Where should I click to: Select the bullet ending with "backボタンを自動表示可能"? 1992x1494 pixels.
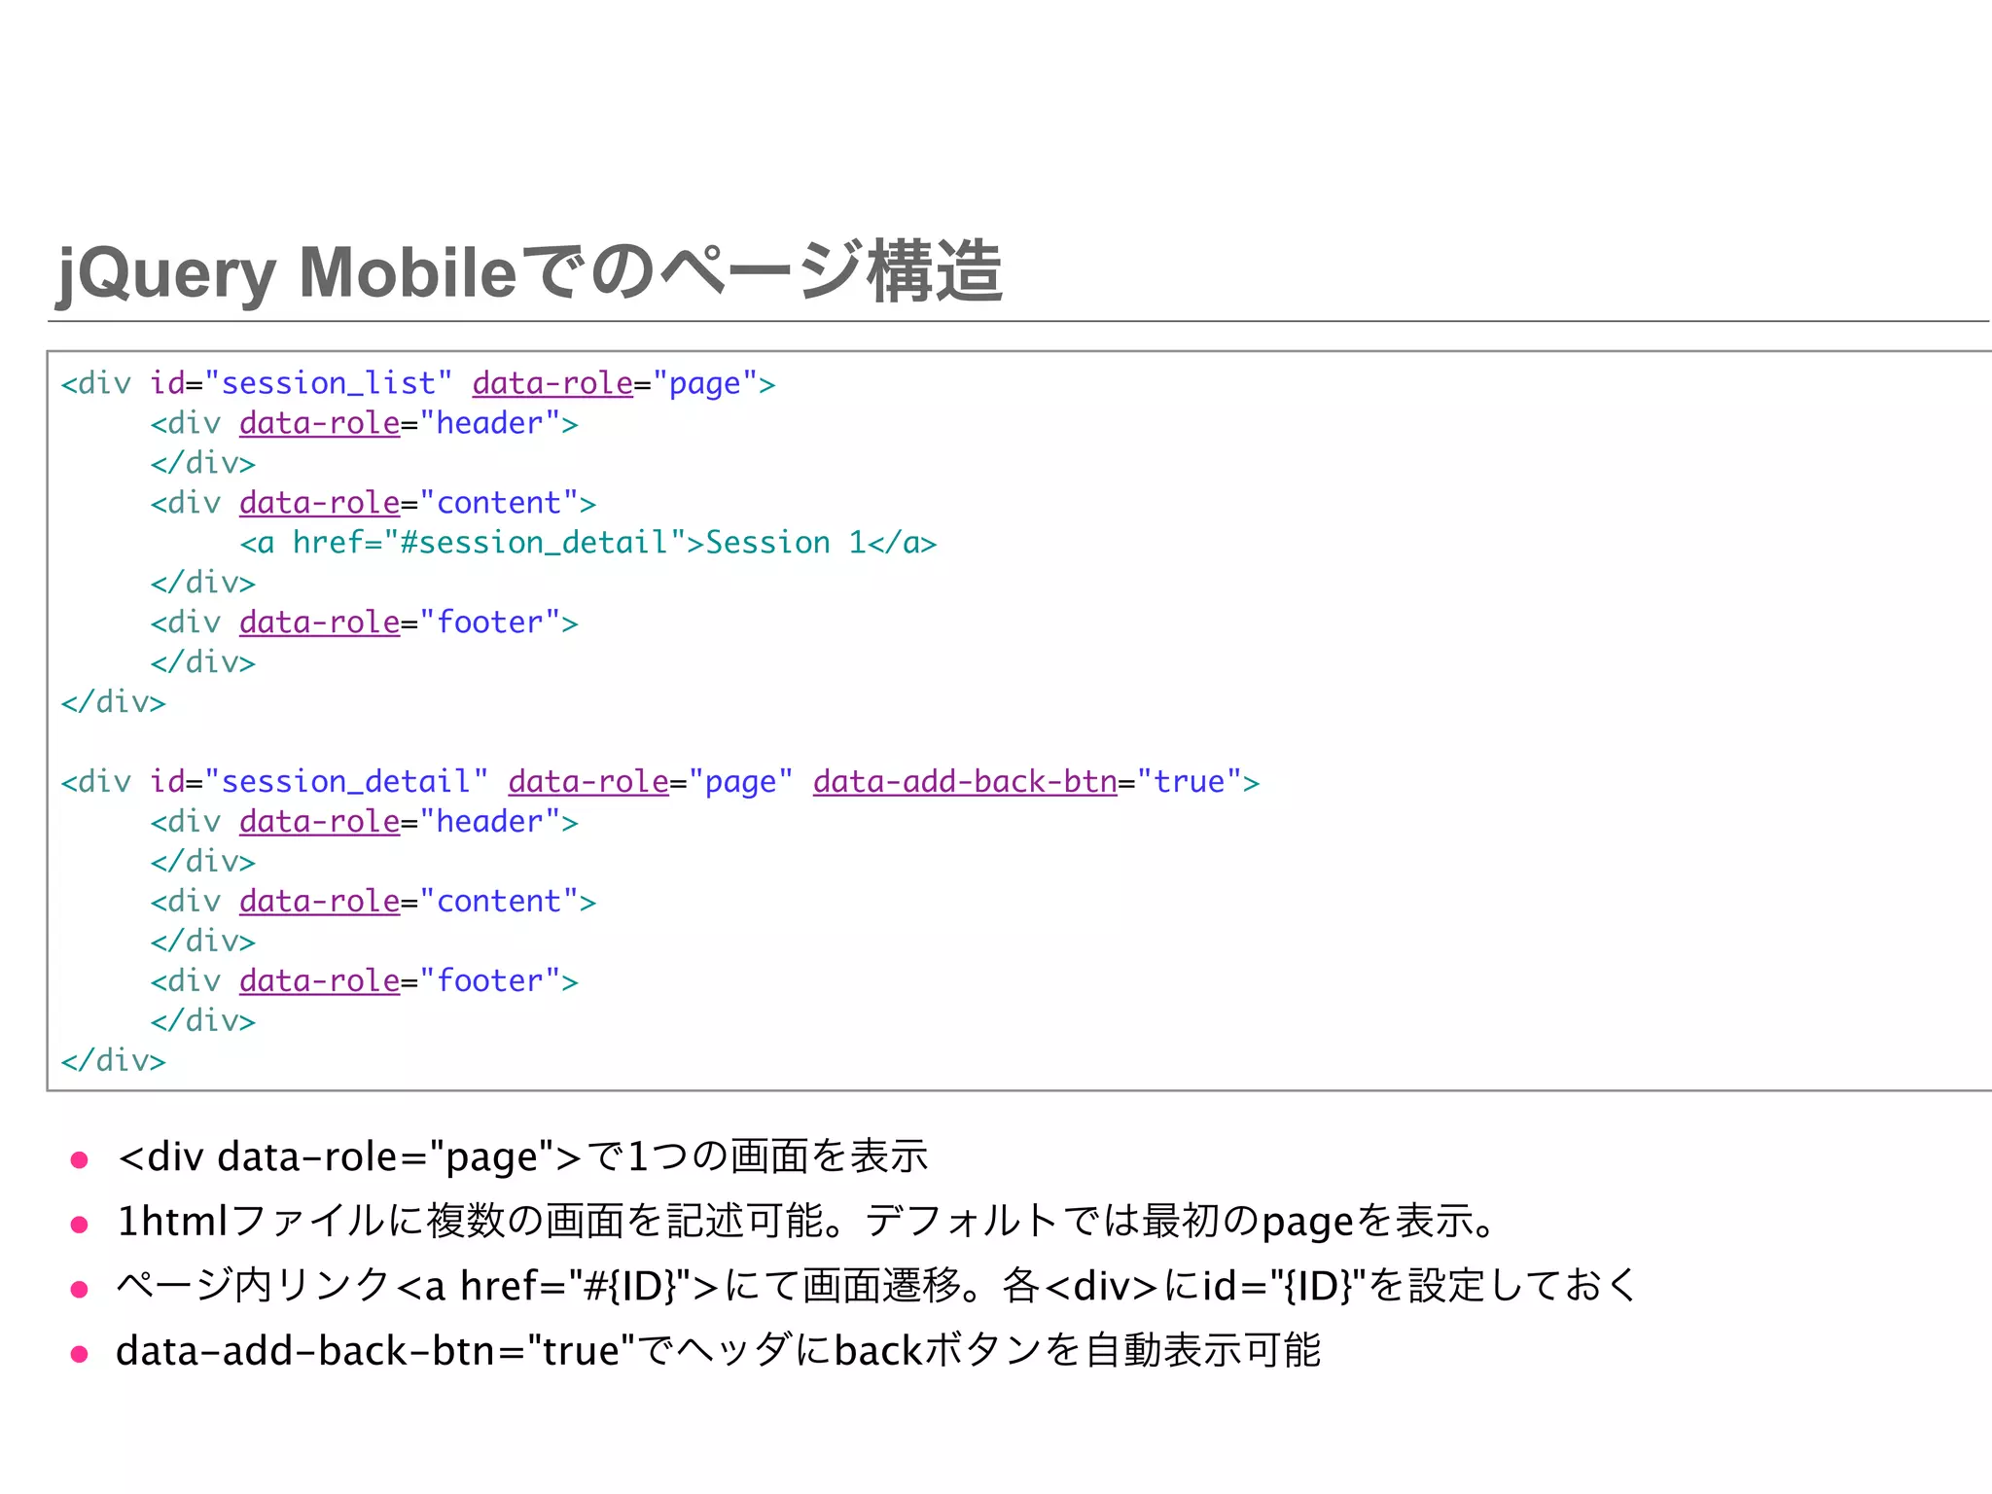click(x=718, y=1351)
